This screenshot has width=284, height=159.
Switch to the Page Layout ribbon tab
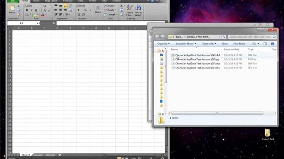51,1
